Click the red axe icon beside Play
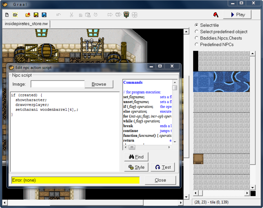Screen dimensions: 263x208 (216, 15)
